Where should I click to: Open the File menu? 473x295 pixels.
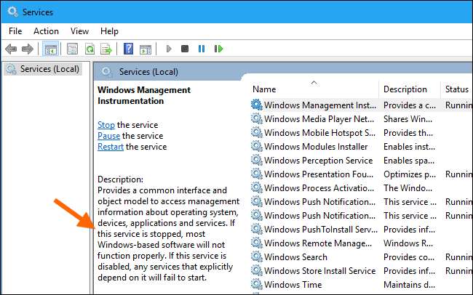click(x=15, y=31)
